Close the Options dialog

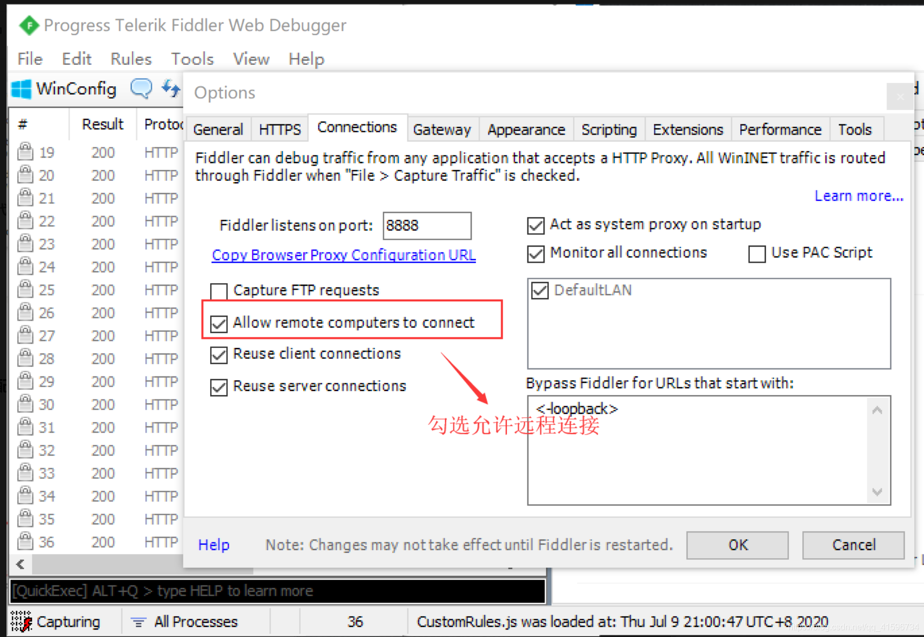[900, 97]
